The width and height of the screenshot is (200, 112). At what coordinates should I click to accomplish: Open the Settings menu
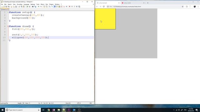pos(32,4)
